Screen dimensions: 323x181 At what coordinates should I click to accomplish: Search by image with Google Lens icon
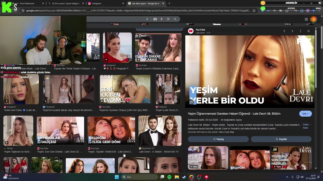pyautogui.click(x=168, y=19)
